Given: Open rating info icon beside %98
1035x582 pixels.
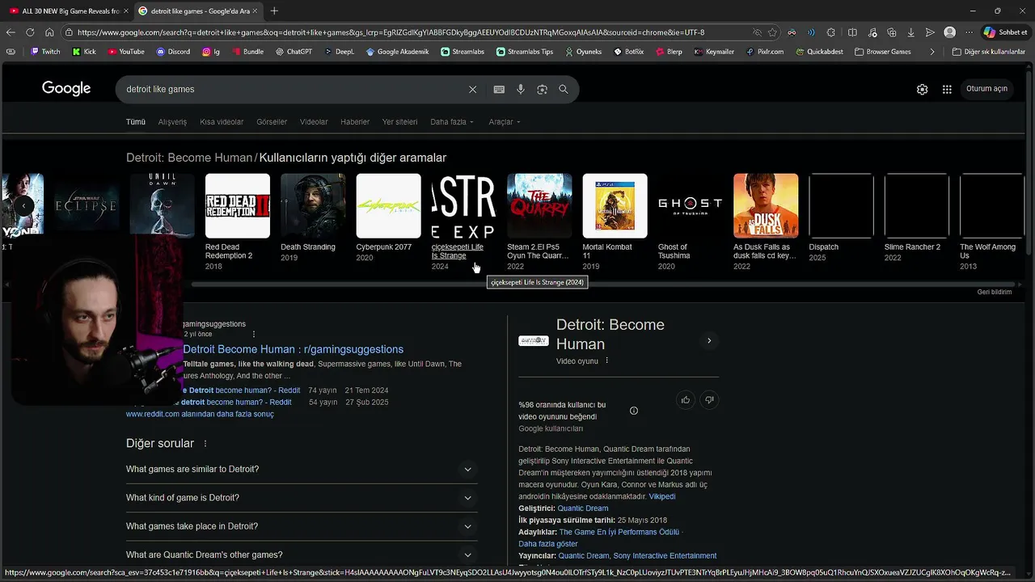Looking at the screenshot, I should (x=634, y=411).
